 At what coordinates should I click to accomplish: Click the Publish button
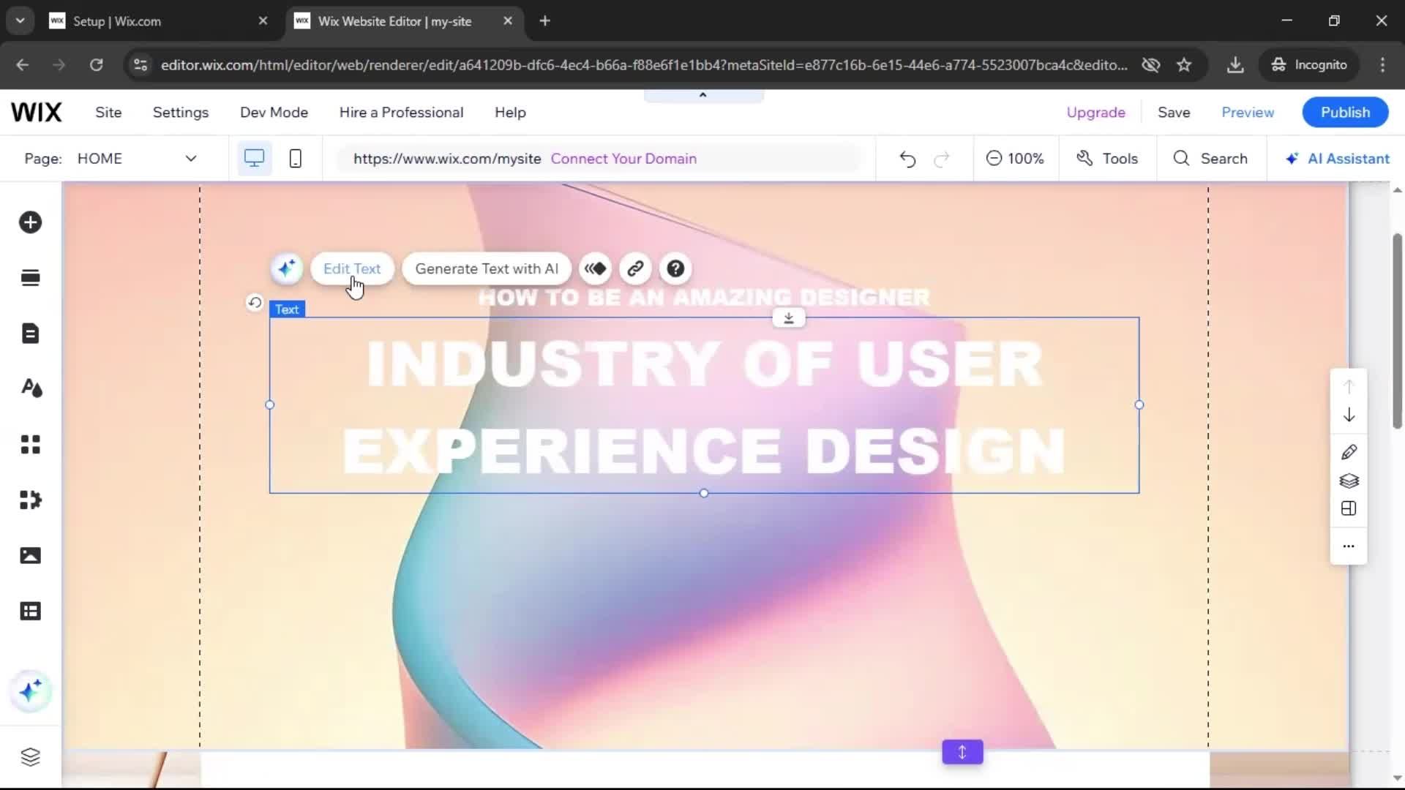coord(1345,113)
